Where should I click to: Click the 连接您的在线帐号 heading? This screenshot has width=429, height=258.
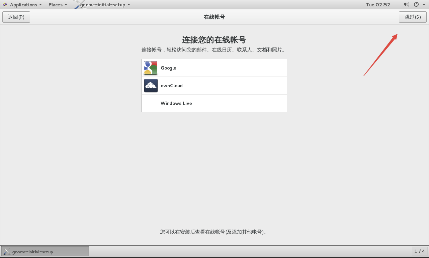tap(214, 40)
